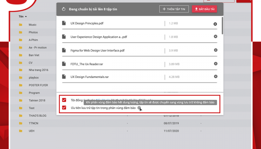Click folder icon next to Program

tap(21, 93)
